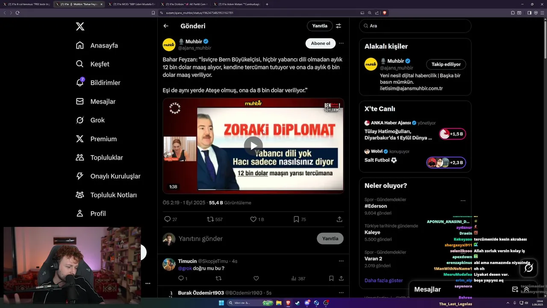Open more options on Timucin's reply
This screenshot has width=547, height=308.
[x=341, y=261]
